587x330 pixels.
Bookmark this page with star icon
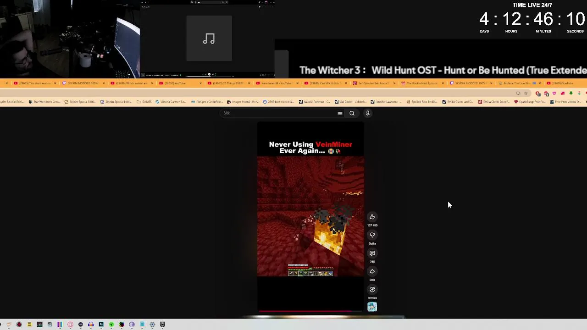click(x=526, y=93)
